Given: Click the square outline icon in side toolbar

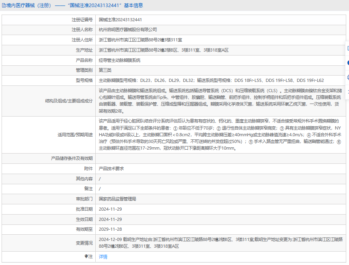Looking at the screenshot, I should [x=348, y=48].
